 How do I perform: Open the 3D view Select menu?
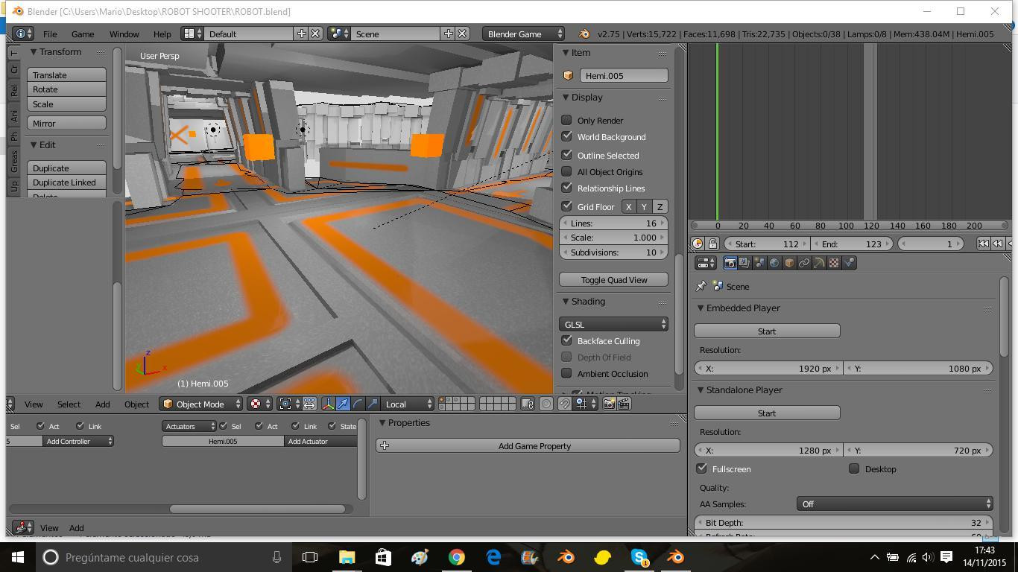[x=69, y=404]
